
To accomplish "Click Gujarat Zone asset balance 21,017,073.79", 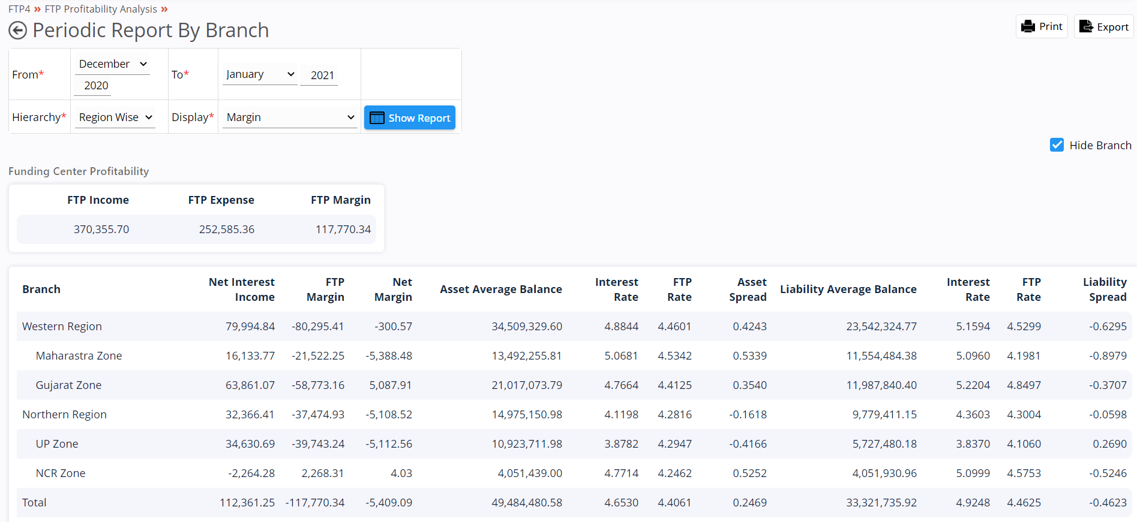I will (x=527, y=385).
